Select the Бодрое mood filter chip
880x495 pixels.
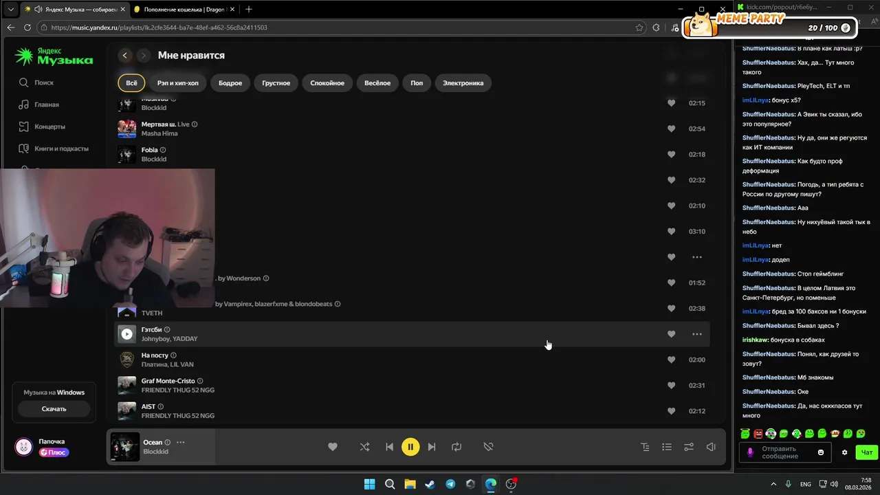pos(230,83)
